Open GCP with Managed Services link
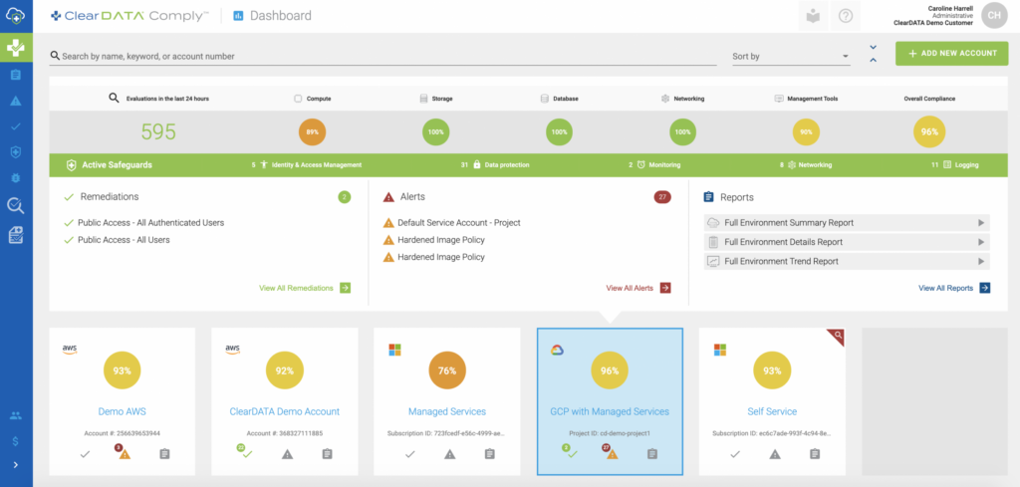This screenshot has height=487, width=1020. click(610, 411)
